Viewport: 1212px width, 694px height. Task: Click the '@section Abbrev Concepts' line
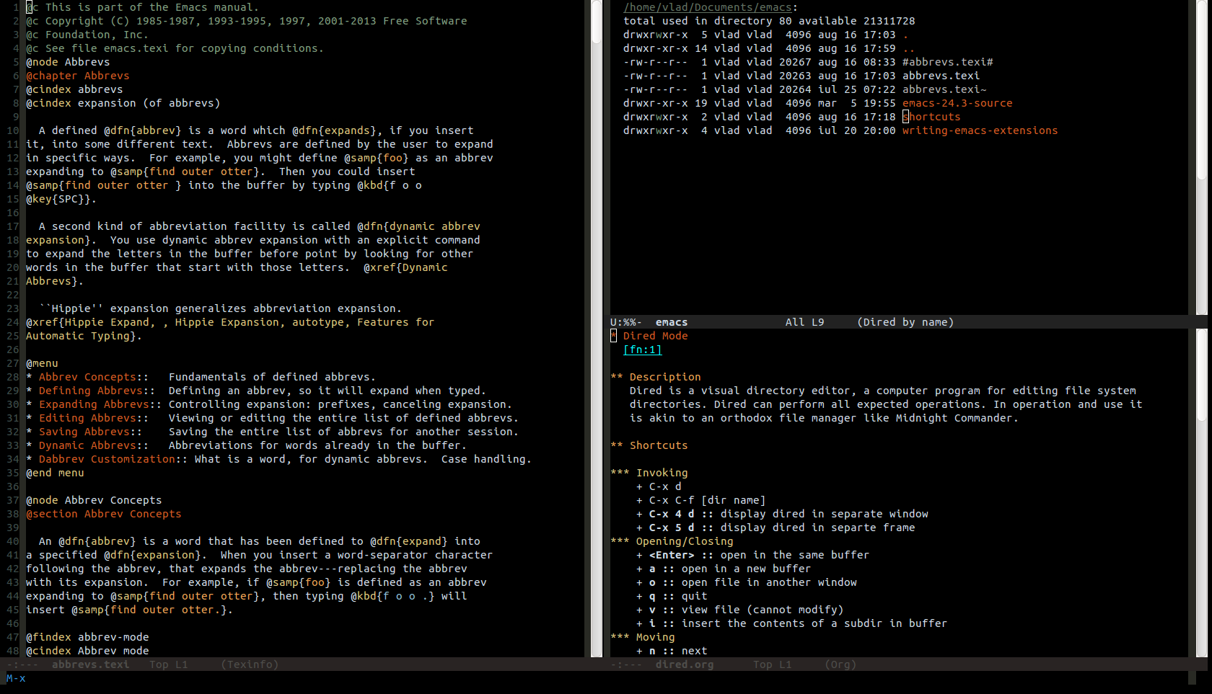tap(104, 514)
